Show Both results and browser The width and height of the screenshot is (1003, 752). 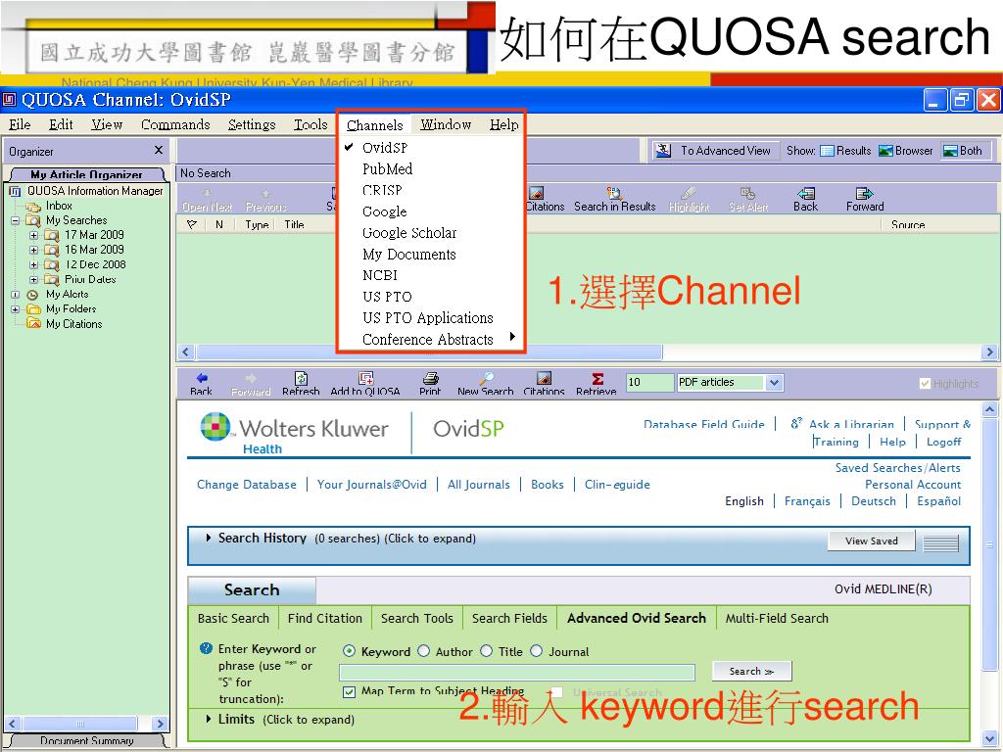click(x=963, y=151)
